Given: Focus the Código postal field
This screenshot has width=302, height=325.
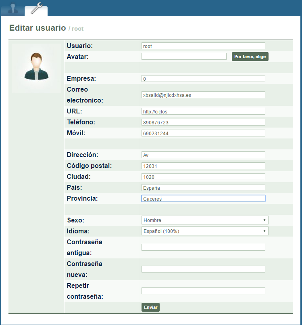Looking at the screenshot, I should coord(203,166).
